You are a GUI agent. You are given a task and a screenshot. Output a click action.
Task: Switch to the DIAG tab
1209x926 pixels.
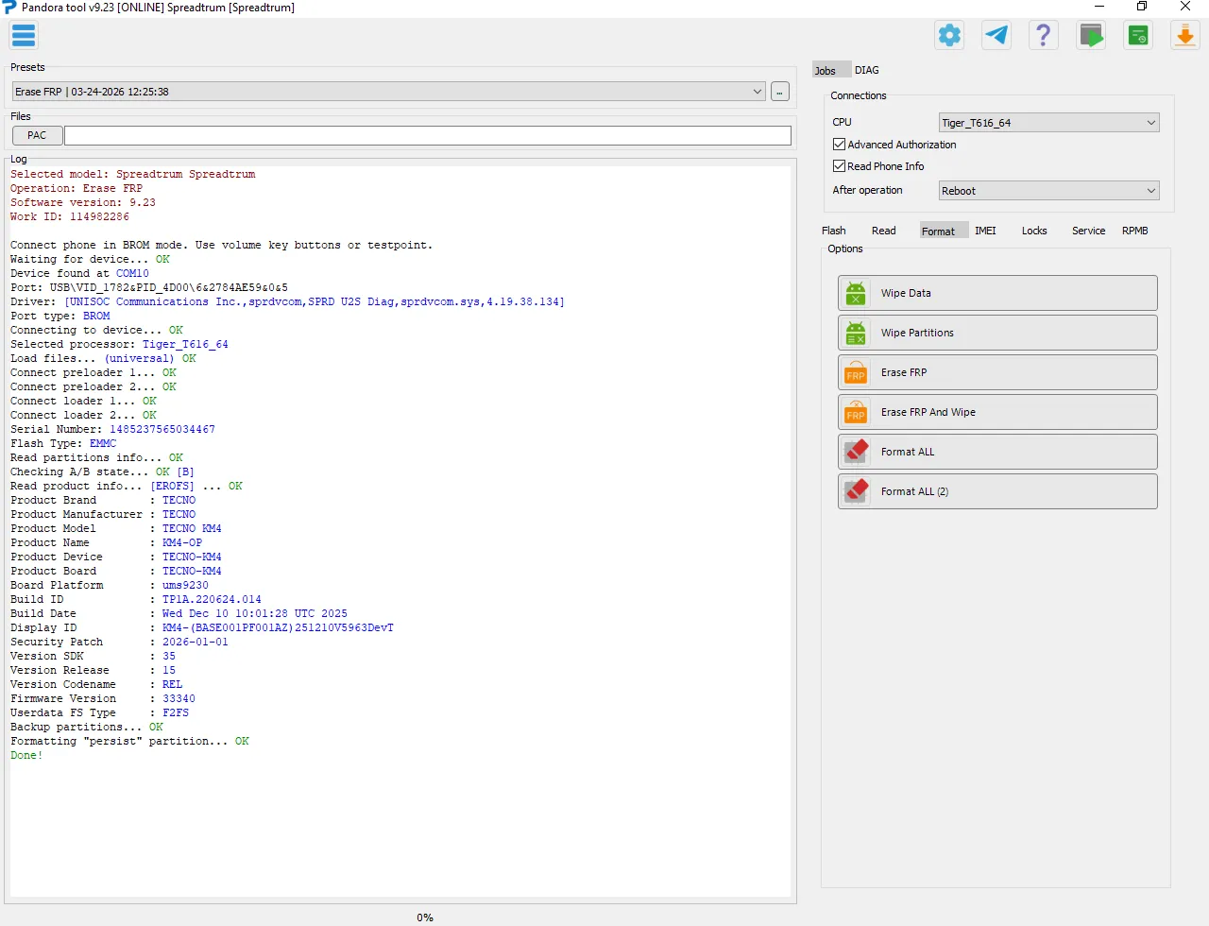point(866,71)
